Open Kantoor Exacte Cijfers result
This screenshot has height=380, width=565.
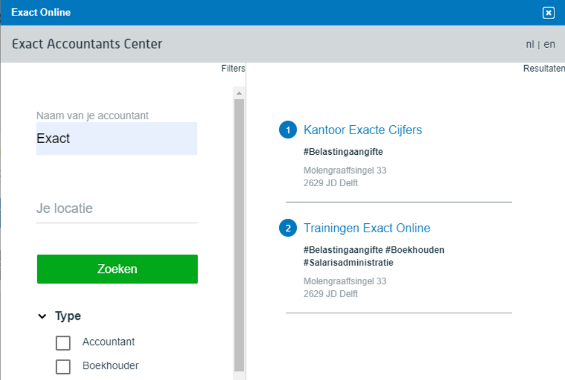pos(363,130)
